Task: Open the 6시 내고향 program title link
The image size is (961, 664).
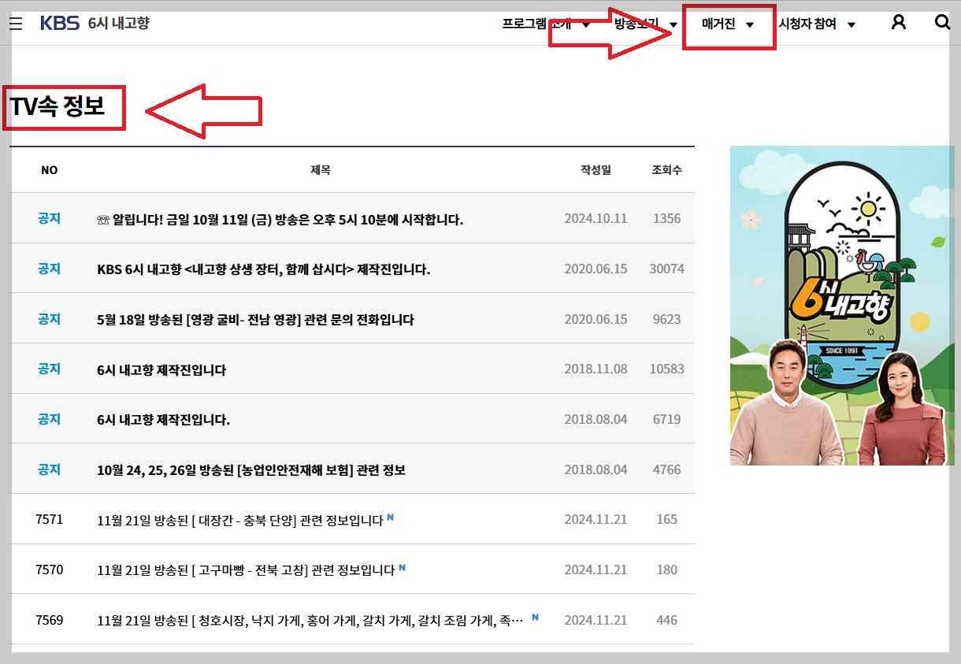Action: [x=119, y=23]
